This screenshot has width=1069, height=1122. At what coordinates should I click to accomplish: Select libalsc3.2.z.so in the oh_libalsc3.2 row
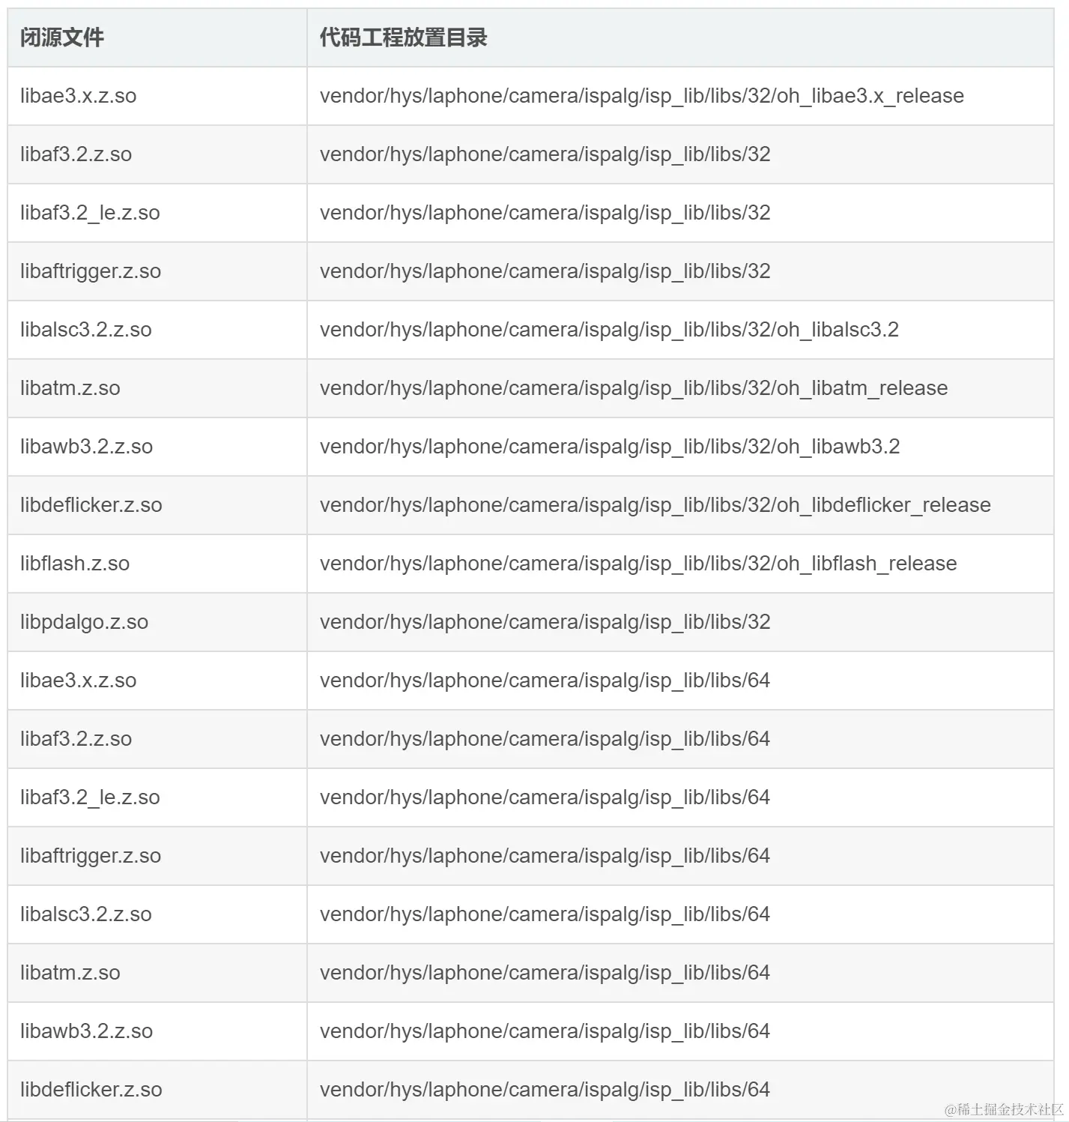(x=85, y=330)
